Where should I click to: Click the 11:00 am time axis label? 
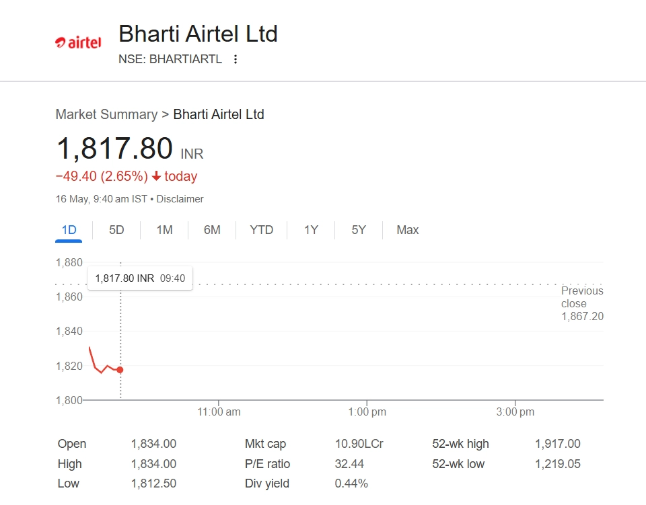(219, 412)
